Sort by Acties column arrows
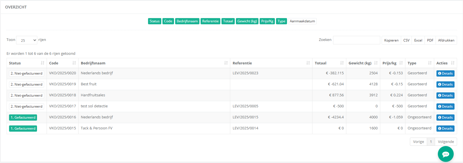 click(453, 63)
